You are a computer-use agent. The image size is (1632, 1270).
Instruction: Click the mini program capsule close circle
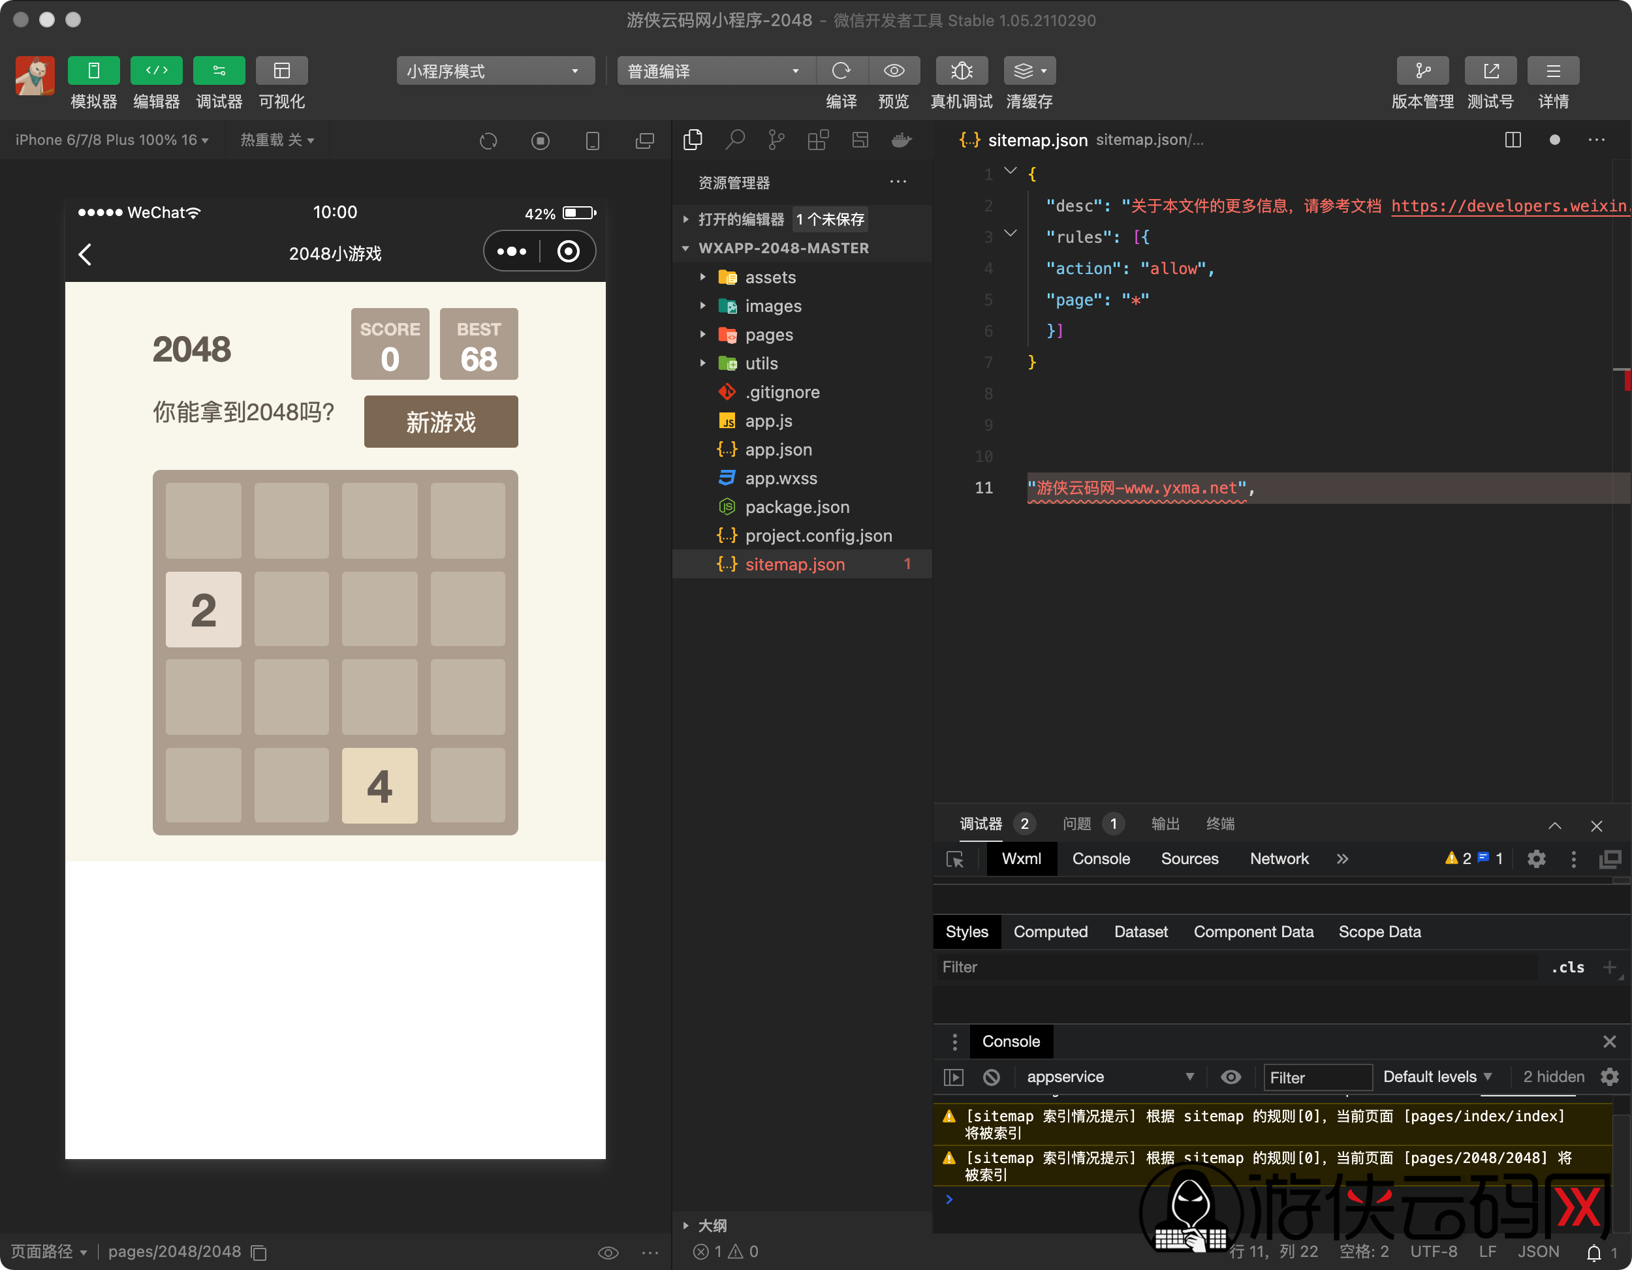pyautogui.click(x=569, y=251)
